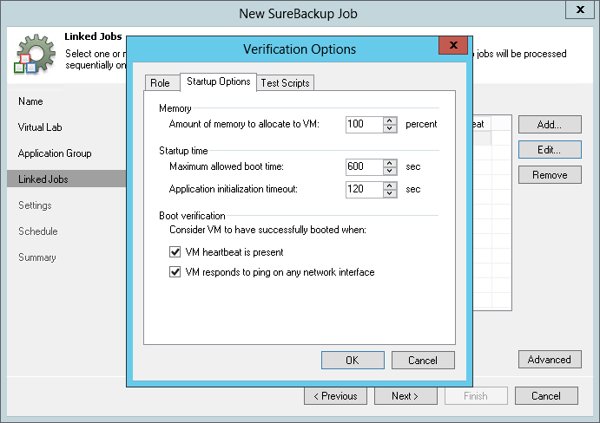Screen dimensions: 600x423
Task: Click the 'Boot verification' section label
Action: [x=192, y=216]
